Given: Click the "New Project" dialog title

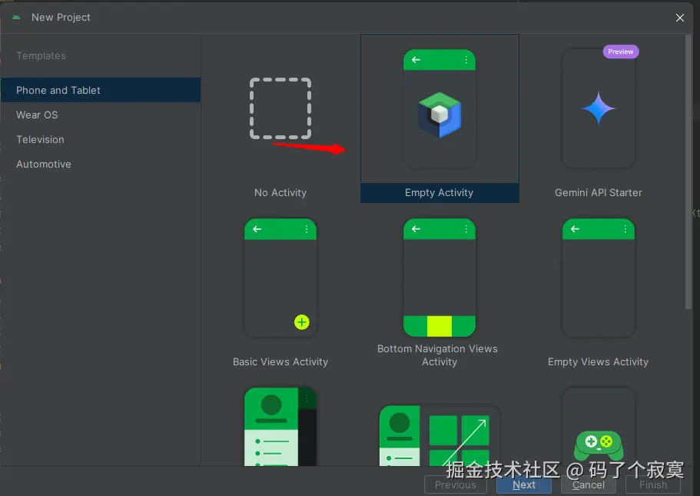Looking at the screenshot, I should click(x=61, y=18).
